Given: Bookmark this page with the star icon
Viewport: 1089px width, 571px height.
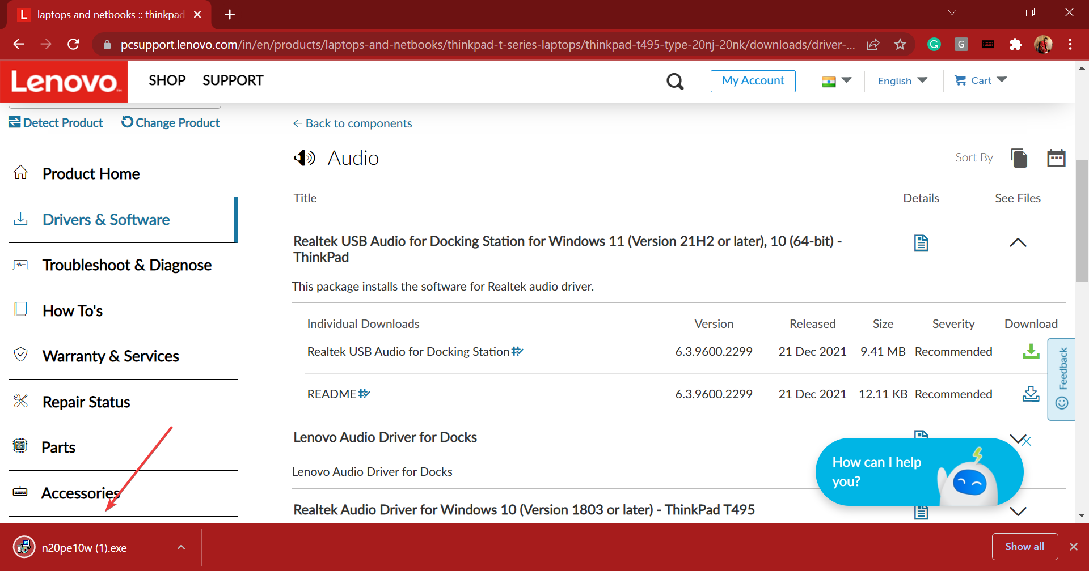Looking at the screenshot, I should click(900, 44).
